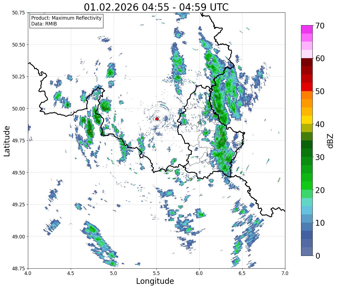The image size is (337, 288).
Task: Select the 'Data: RMIB' label
Action: point(44,24)
